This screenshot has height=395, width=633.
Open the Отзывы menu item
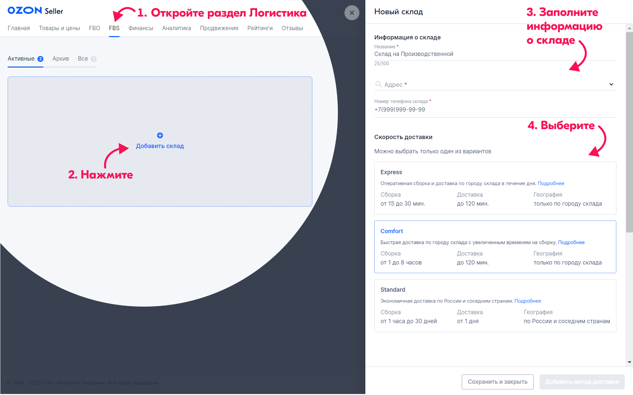click(x=292, y=28)
